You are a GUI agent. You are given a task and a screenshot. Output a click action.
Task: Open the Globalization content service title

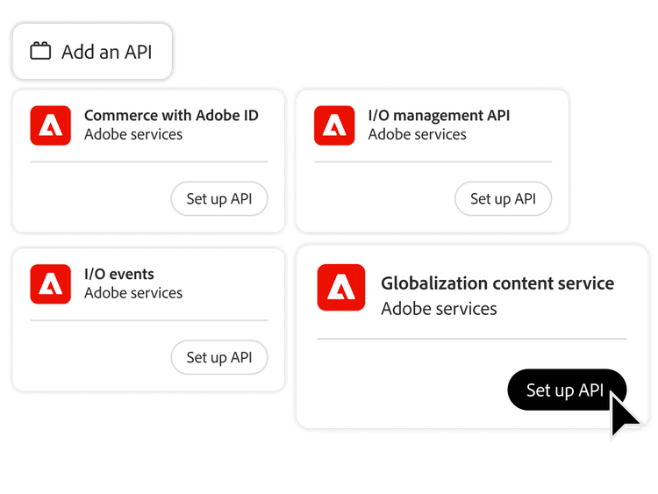497,283
